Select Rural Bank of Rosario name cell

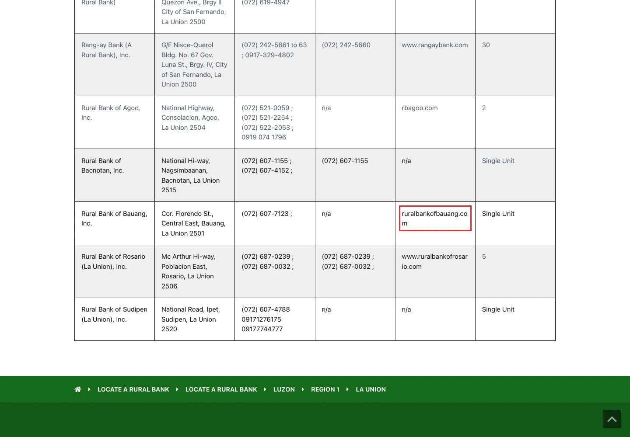tap(115, 271)
